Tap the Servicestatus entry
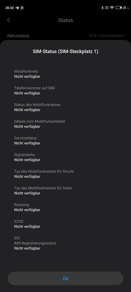The height and width of the screenshot is (292, 131). (65, 141)
